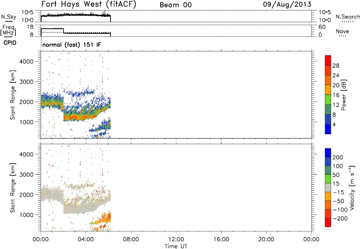The image size is (360, 249).
Task: Click the sky noise trace in the top panel
Action: point(76,15)
